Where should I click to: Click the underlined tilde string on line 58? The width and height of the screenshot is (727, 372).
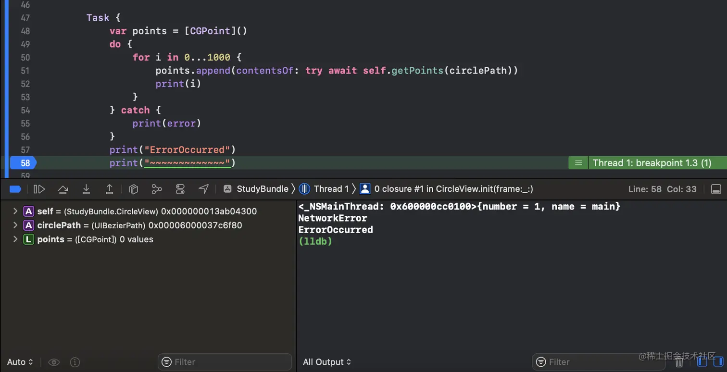[187, 163]
